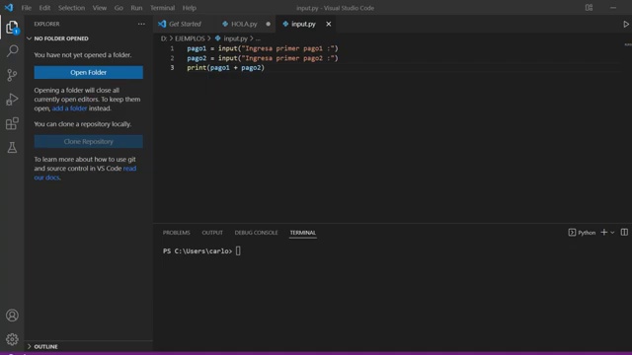
Task: Switch to the Get Started tab
Action: [185, 24]
